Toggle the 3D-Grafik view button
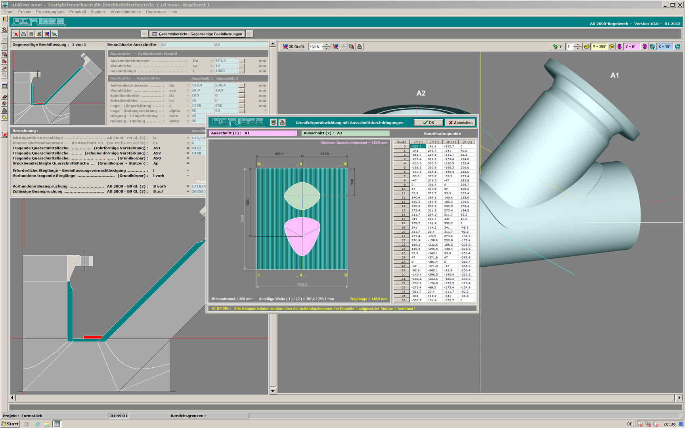This screenshot has height=428, width=685. point(294,47)
